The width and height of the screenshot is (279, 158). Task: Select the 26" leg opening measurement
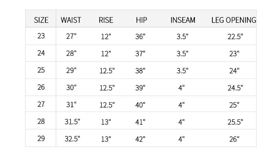tap(234, 139)
